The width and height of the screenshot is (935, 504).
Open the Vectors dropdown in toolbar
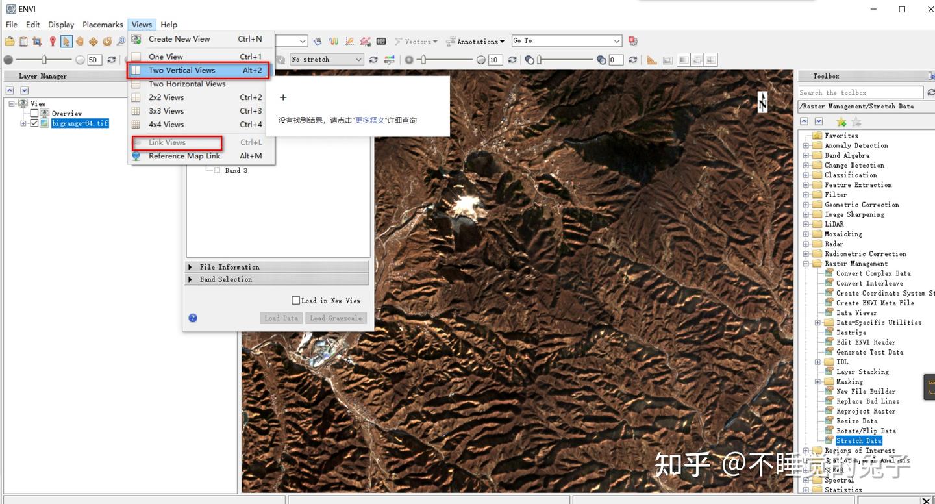click(416, 41)
